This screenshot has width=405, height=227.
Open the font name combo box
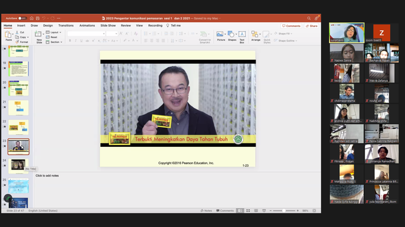click(86, 33)
